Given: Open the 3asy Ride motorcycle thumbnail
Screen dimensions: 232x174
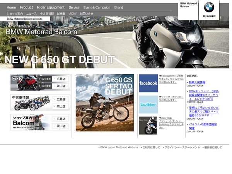Looking at the screenshot, I should point(148,125).
